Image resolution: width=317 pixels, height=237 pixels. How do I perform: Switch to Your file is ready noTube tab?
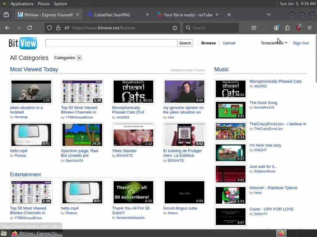pos(188,15)
